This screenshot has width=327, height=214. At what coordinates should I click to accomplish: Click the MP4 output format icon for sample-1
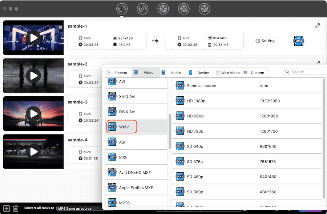[299, 41]
